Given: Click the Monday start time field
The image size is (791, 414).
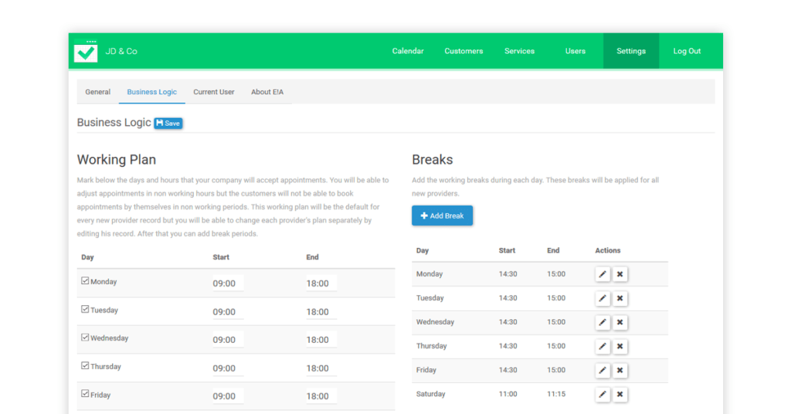Looking at the screenshot, I should (227, 283).
